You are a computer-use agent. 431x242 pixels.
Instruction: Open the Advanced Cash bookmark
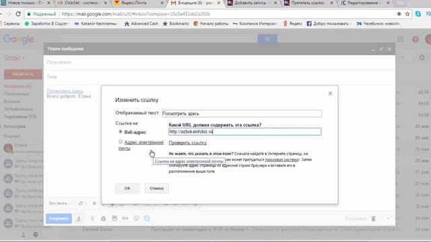(141, 24)
